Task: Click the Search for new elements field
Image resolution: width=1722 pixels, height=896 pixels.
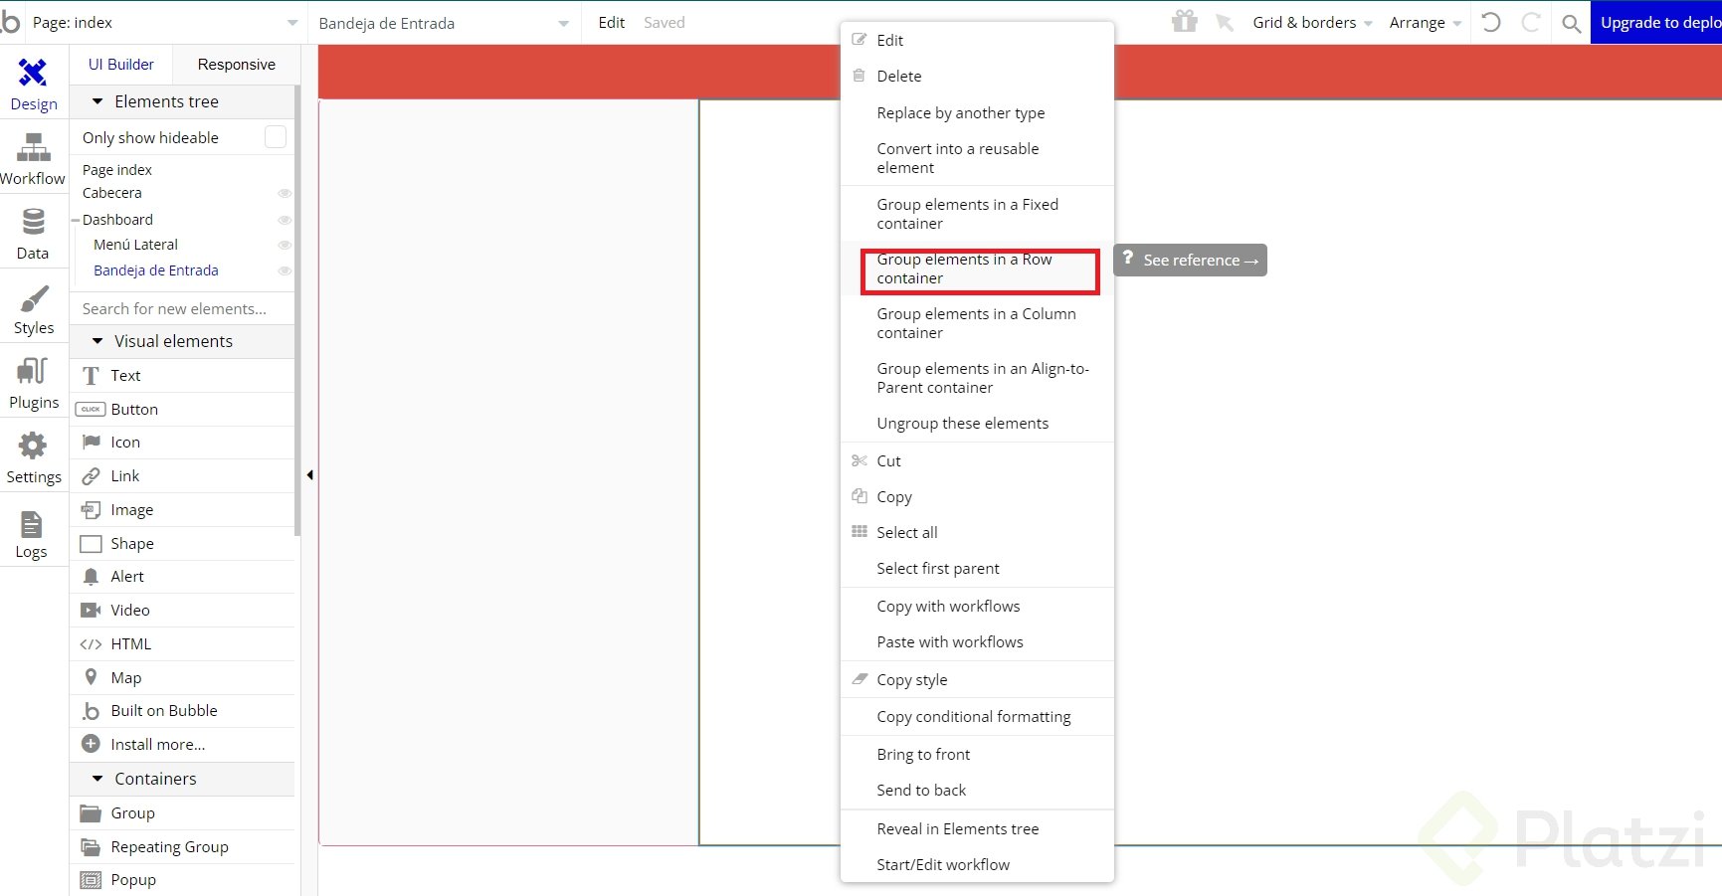Action: (183, 309)
